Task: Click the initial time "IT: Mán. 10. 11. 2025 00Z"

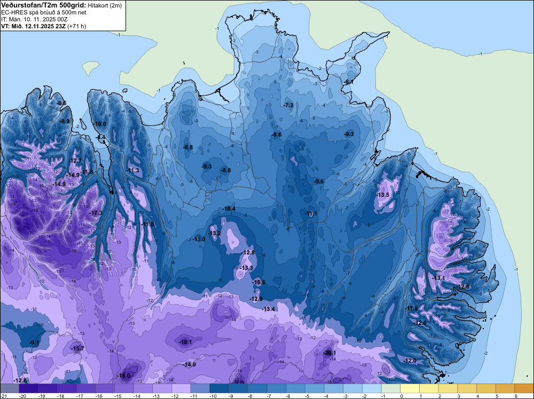Action: tap(34, 19)
